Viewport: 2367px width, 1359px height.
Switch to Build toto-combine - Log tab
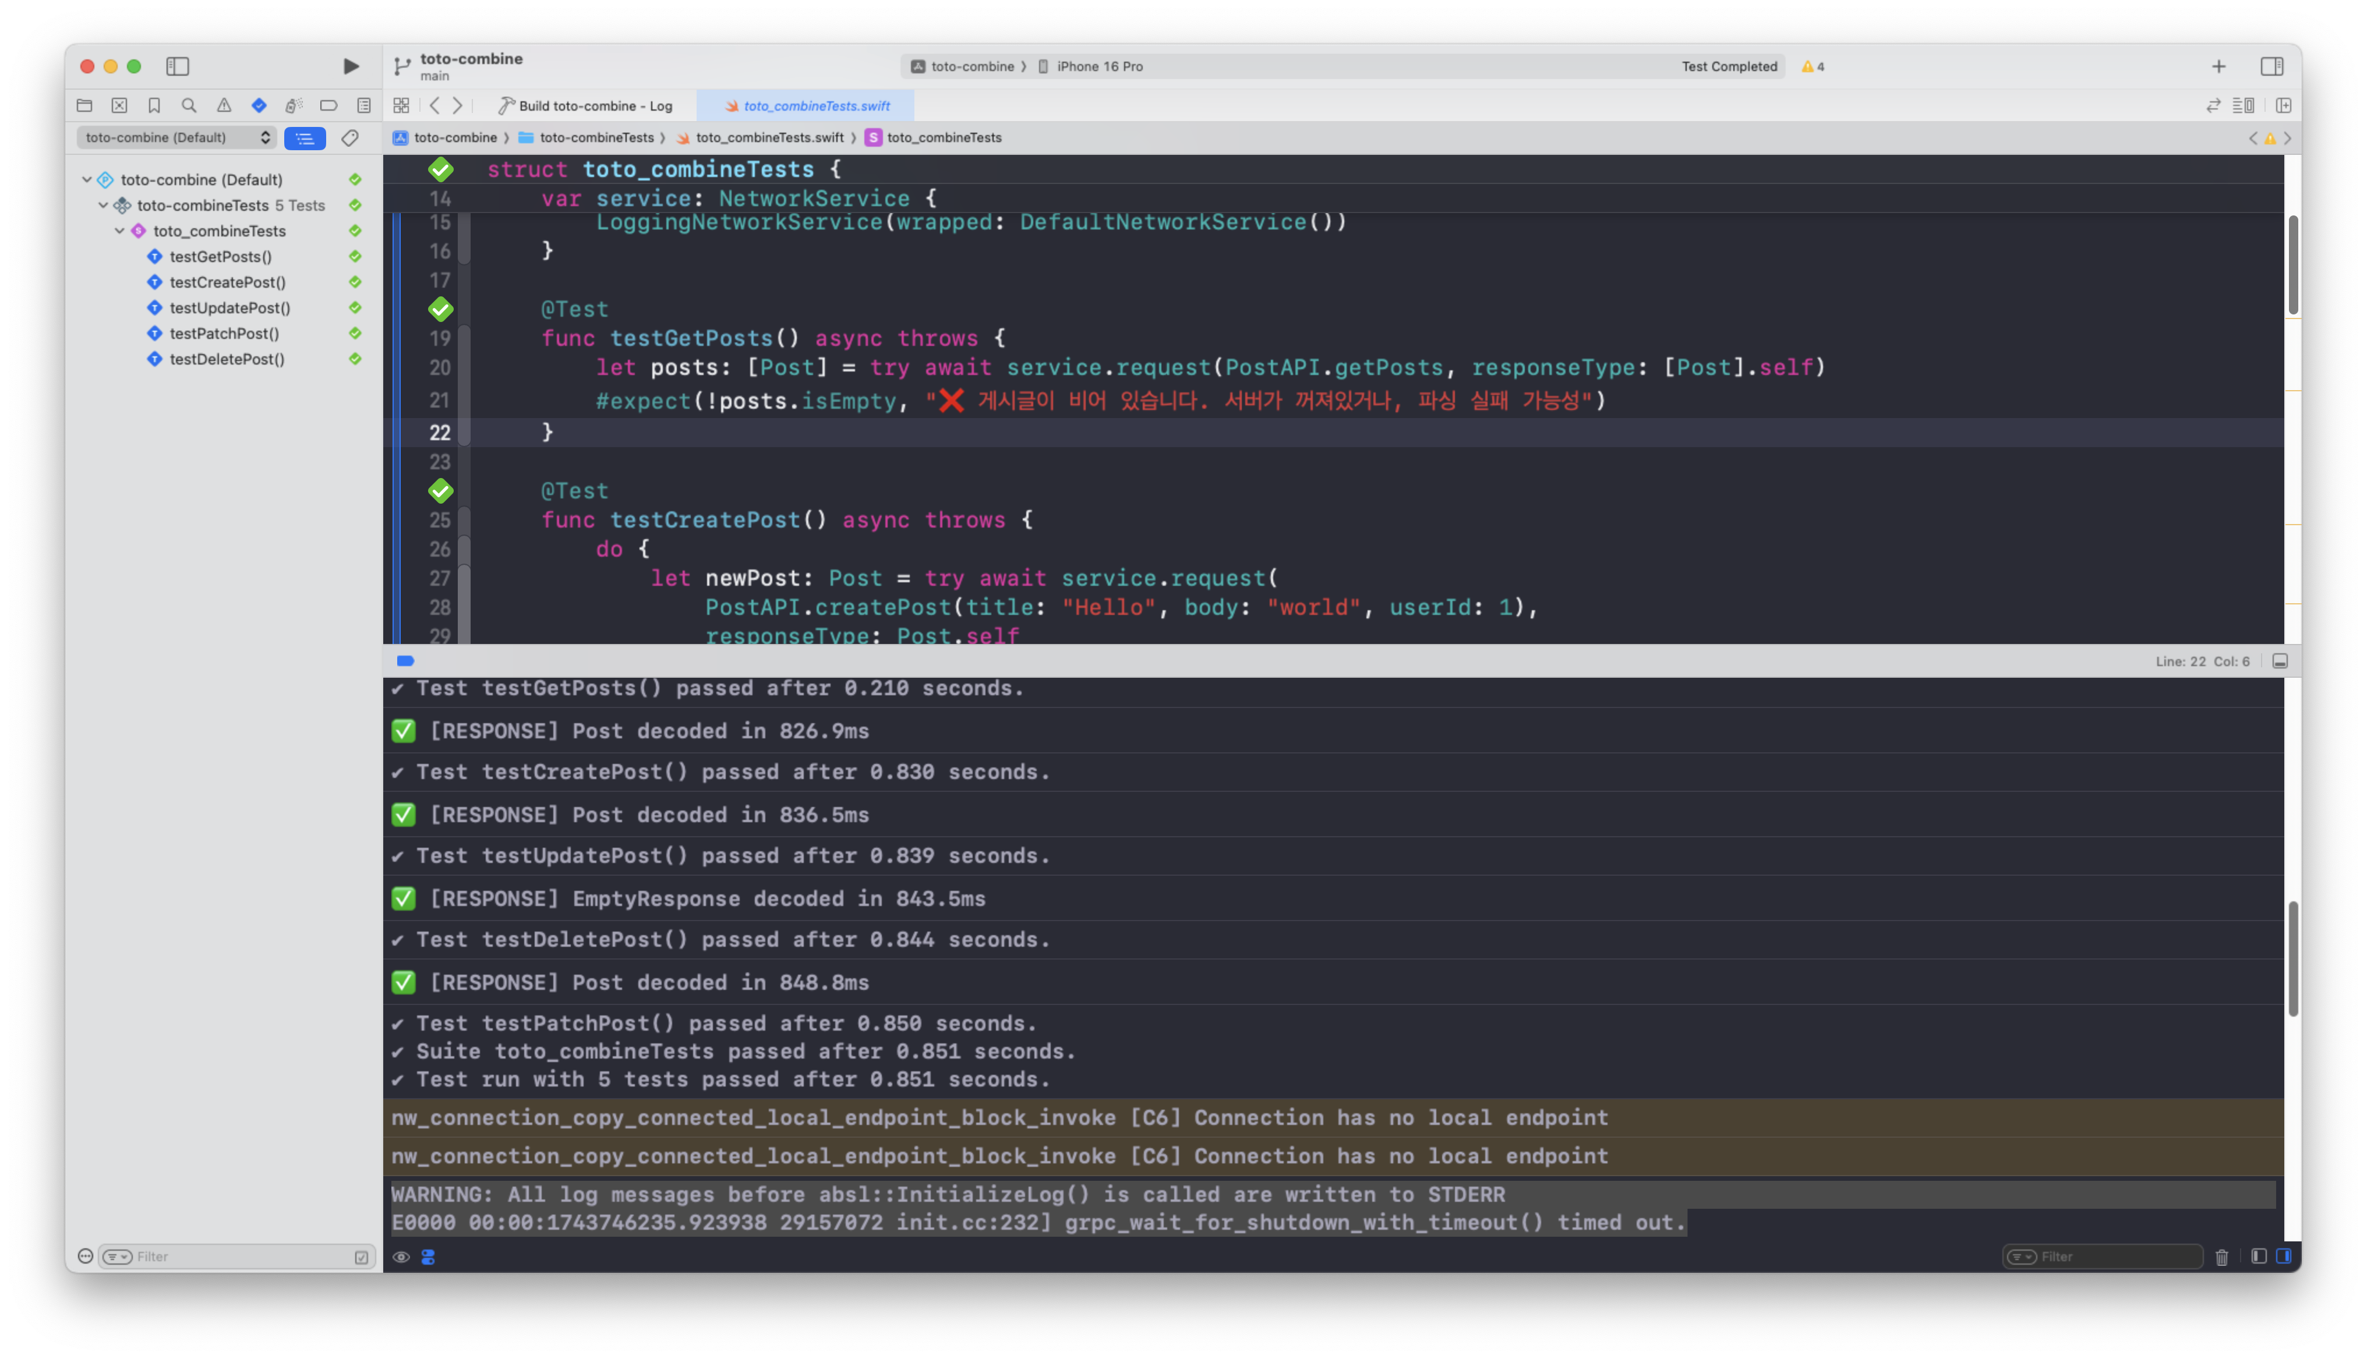point(585,105)
